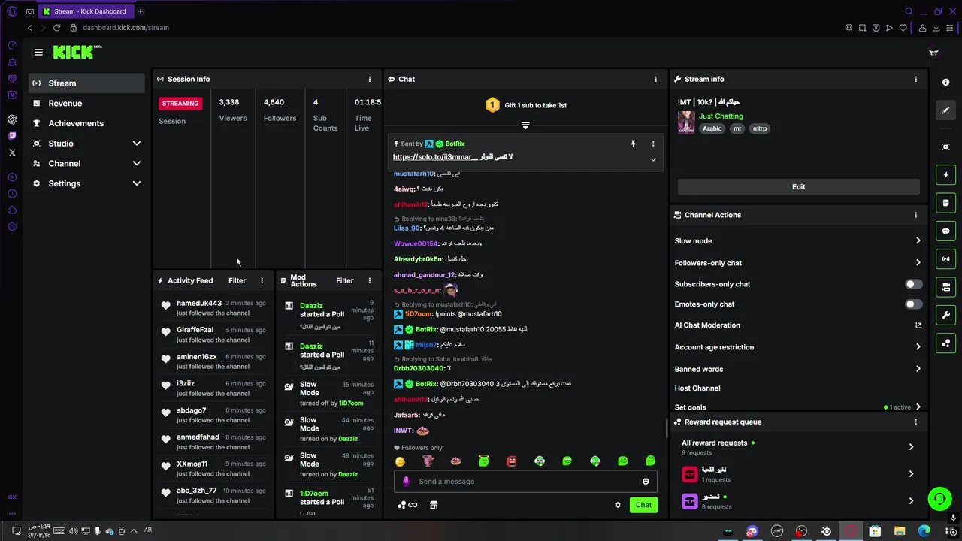Click the broadcast signal widget in right sidebar
This screenshot has width=962, height=541.
click(946, 259)
